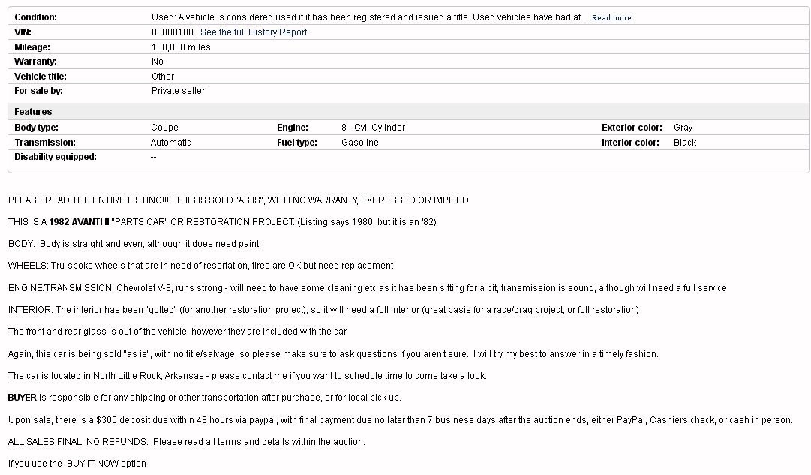Select the 100,000 miles mileage value
Screen dimensions: 811x475
pos(181,47)
